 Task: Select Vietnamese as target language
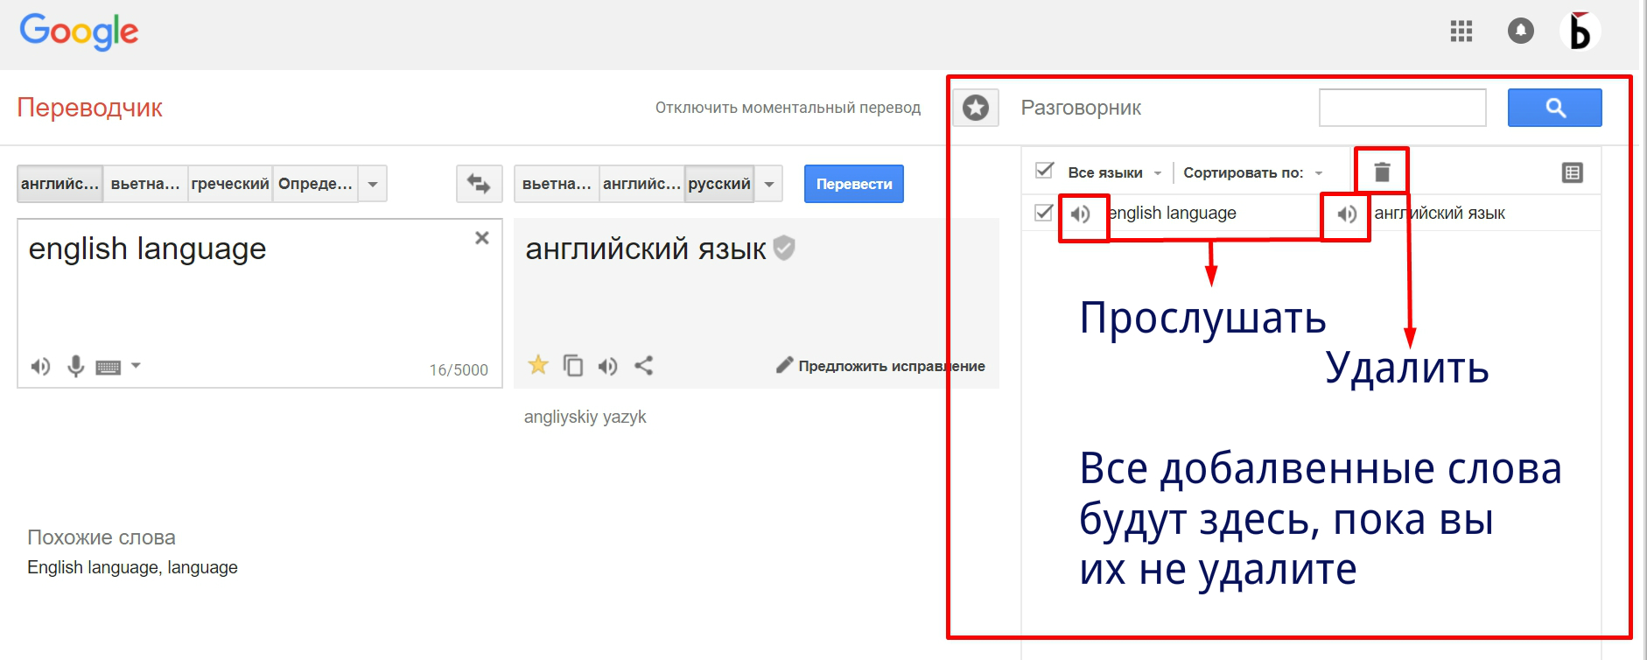click(557, 184)
